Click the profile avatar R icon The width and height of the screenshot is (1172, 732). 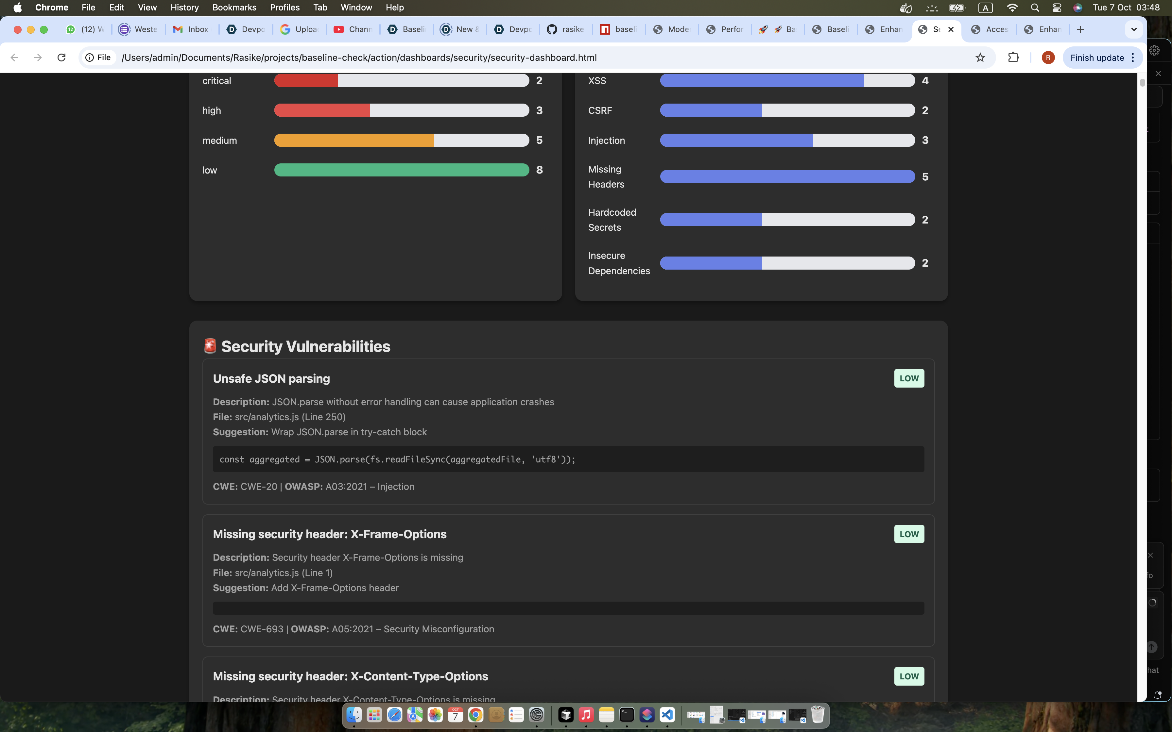(x=1047, y=58)
